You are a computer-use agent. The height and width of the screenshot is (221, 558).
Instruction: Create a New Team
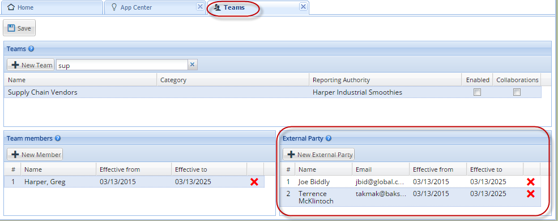click(x=31, y=65)
